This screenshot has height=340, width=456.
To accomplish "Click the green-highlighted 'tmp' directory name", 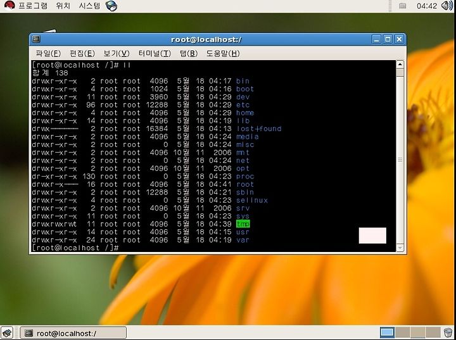I will coord(243,224).
